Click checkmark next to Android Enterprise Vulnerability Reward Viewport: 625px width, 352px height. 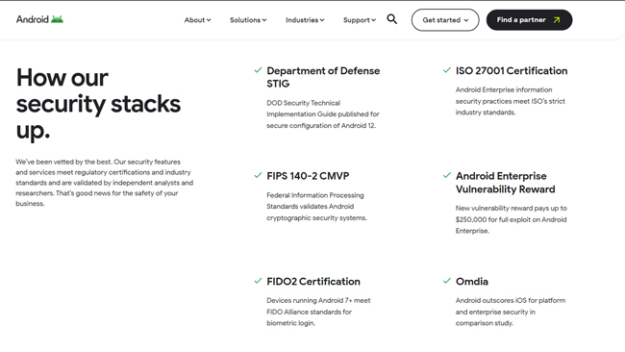coord(447,175)
